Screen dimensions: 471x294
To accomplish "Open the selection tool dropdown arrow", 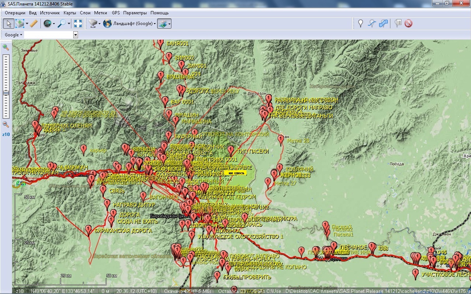I will [x=27, y=24].
